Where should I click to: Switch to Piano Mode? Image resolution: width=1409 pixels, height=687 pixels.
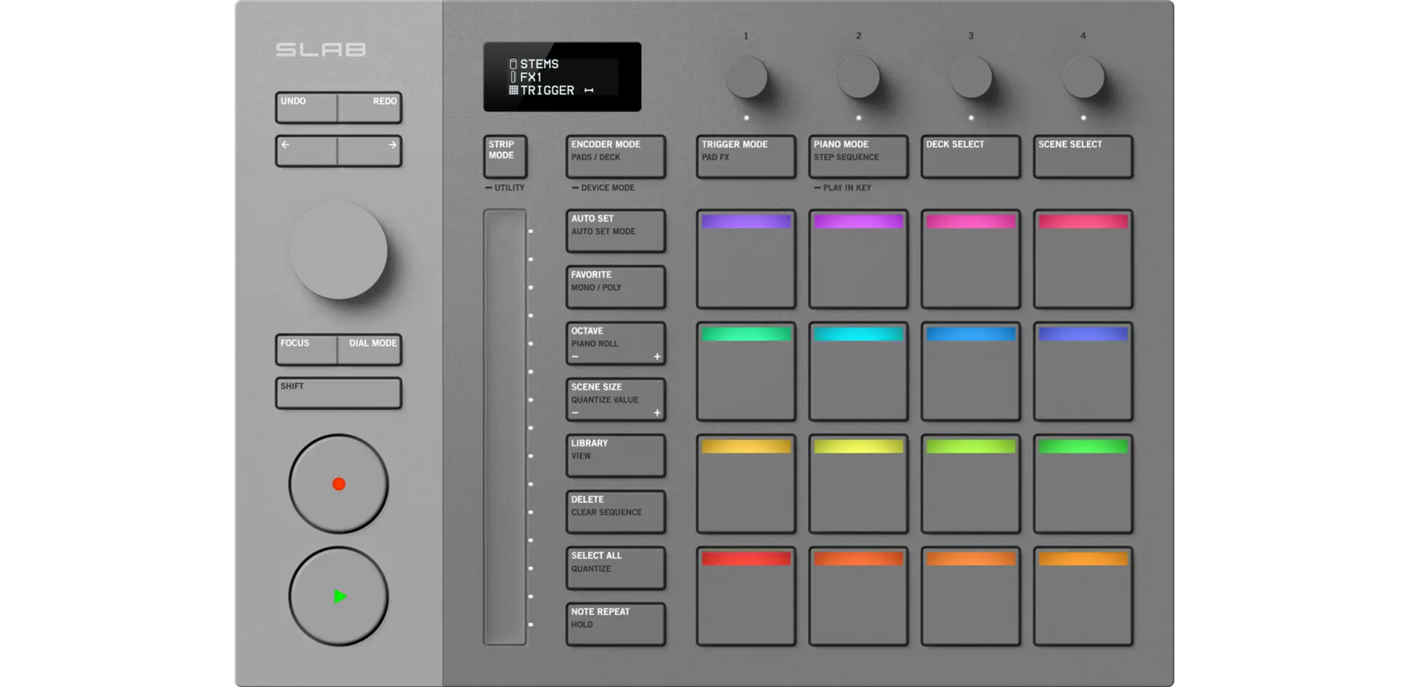pyautogui.click(x=858, y=156)
